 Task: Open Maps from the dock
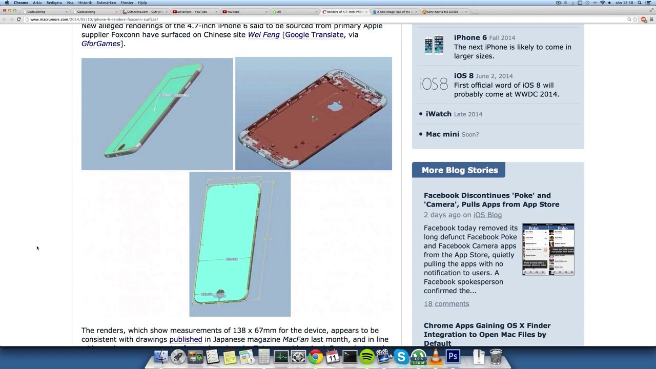(247, 356)
